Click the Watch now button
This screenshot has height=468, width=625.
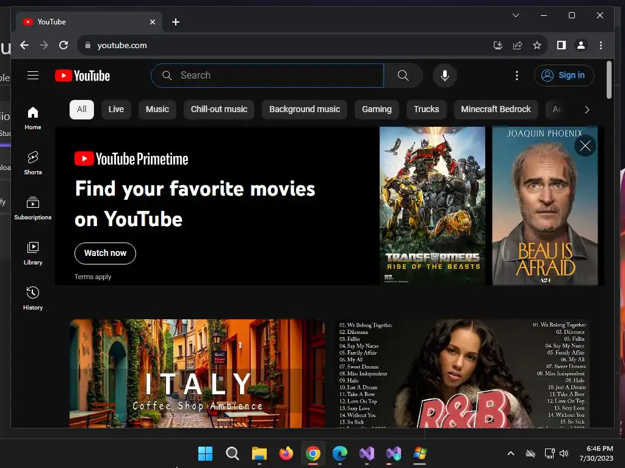[105, 253]
